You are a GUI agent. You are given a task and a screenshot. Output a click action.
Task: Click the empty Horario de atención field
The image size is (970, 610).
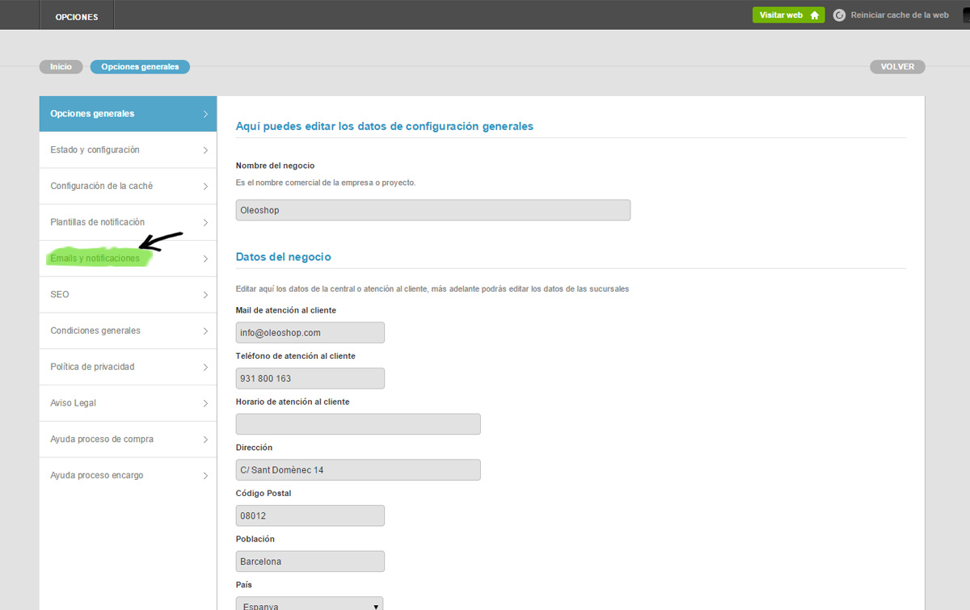pos(358,424)
